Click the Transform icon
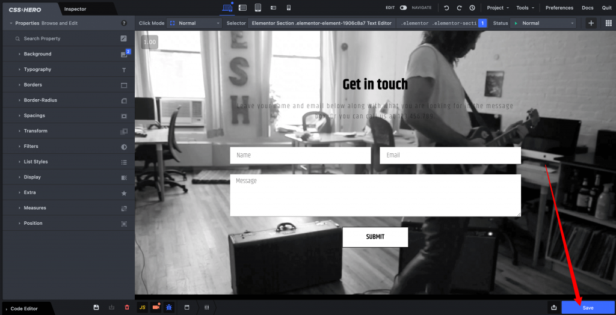This screenshot has height=315, width=616. coord(124,131)
